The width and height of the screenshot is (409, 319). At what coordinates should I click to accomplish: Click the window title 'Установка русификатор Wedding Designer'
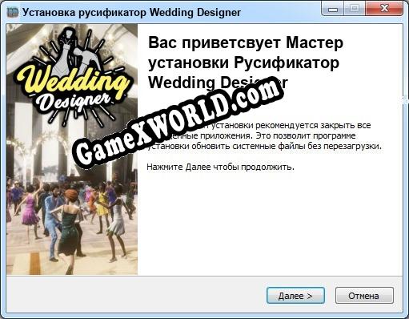click(131, 12)
